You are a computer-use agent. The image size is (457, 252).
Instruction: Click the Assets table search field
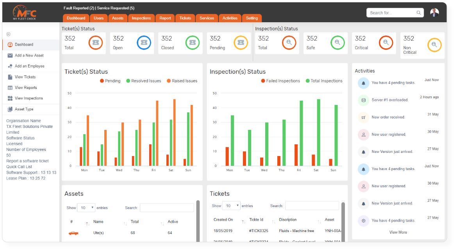[x=167, y=208]
